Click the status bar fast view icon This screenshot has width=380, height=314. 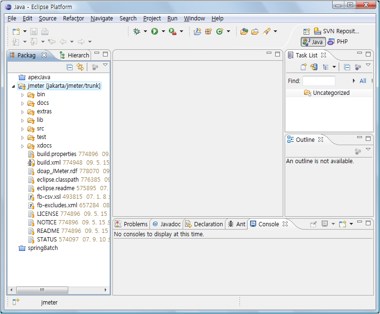pos(16,302)
